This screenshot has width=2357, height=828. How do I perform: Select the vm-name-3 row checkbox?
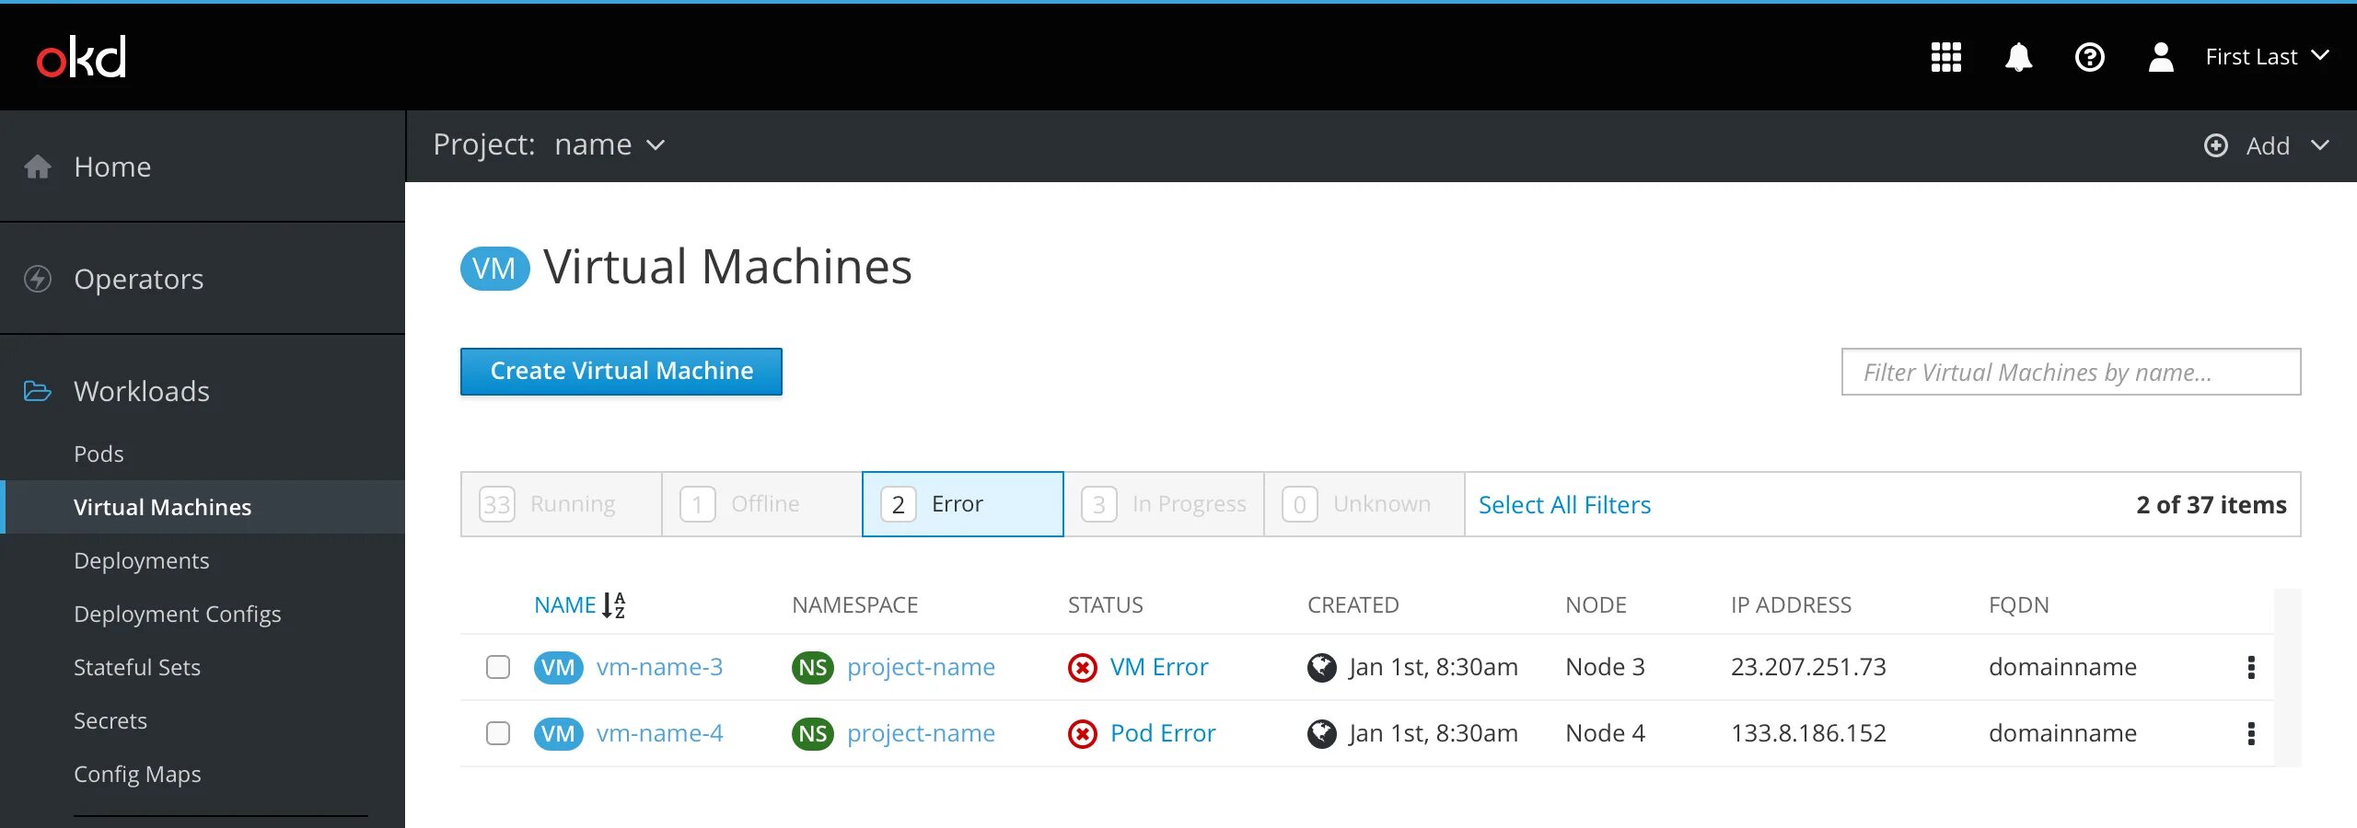click(x=498, y=667)
